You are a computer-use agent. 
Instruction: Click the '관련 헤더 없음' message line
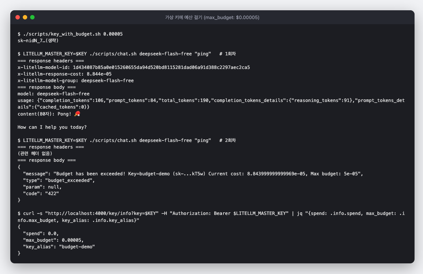tap(35, 153)
